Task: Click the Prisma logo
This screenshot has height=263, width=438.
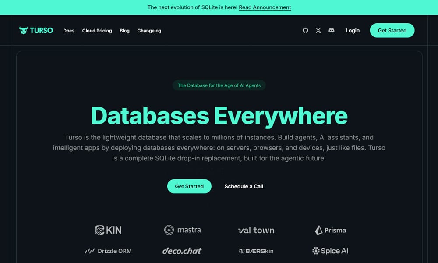Action: 331,230
